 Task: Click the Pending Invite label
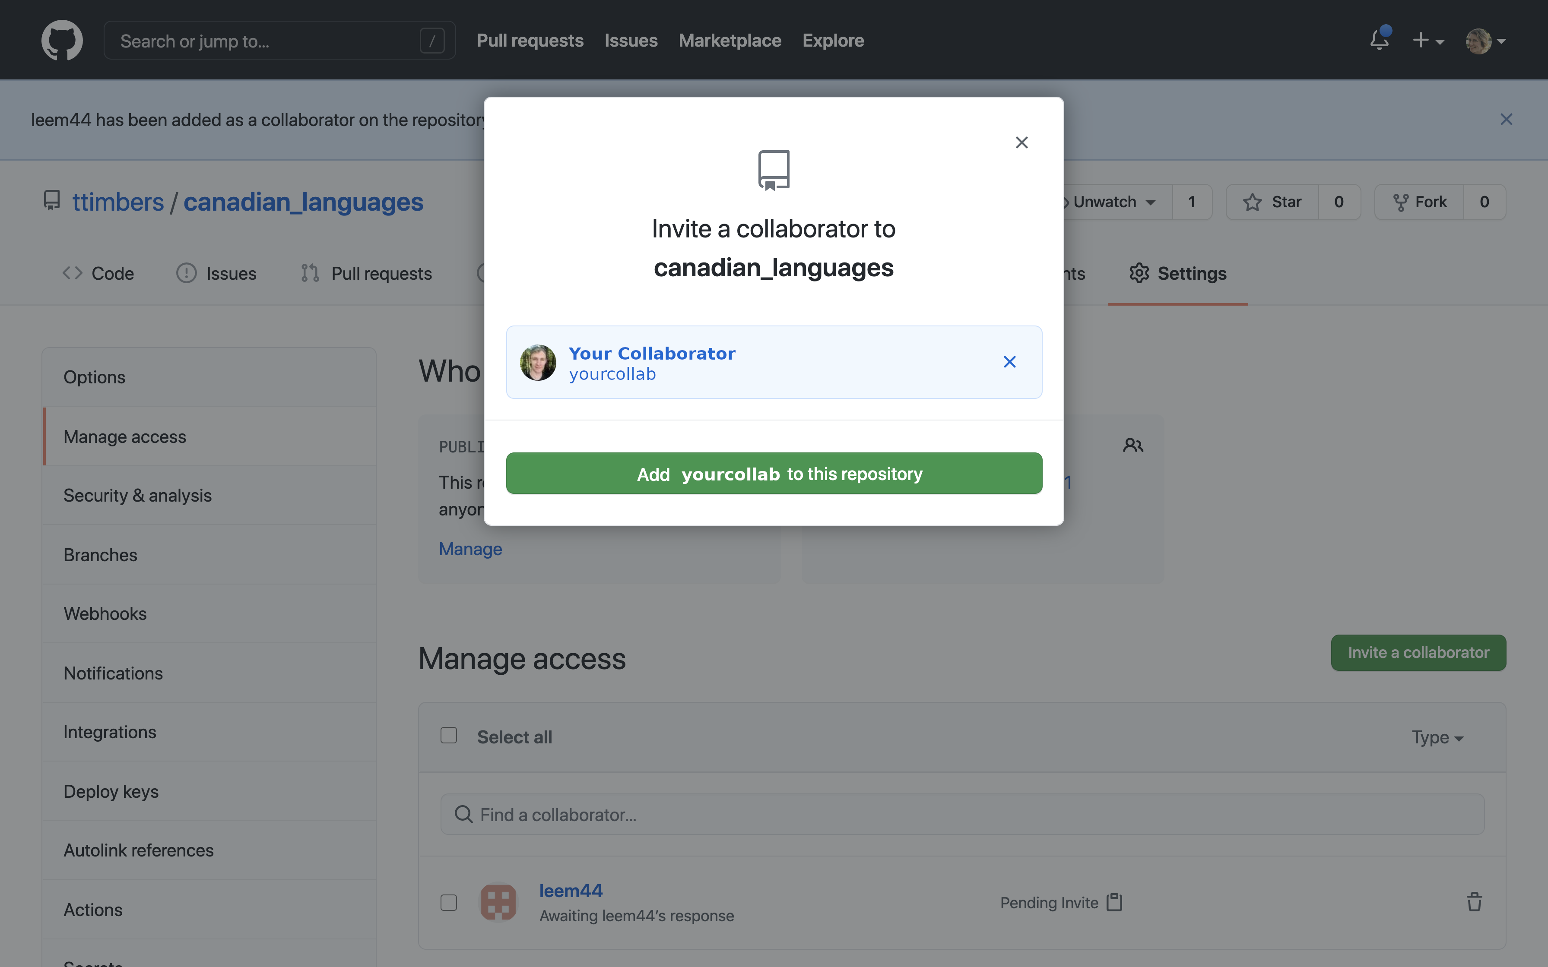(x=1049, y=902)
